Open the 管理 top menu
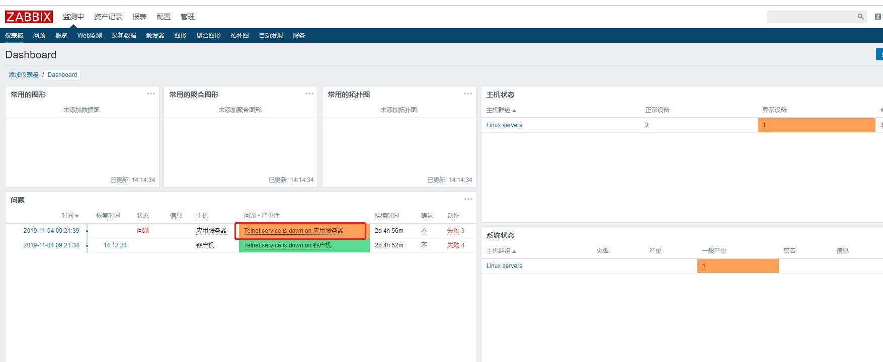 188,17
